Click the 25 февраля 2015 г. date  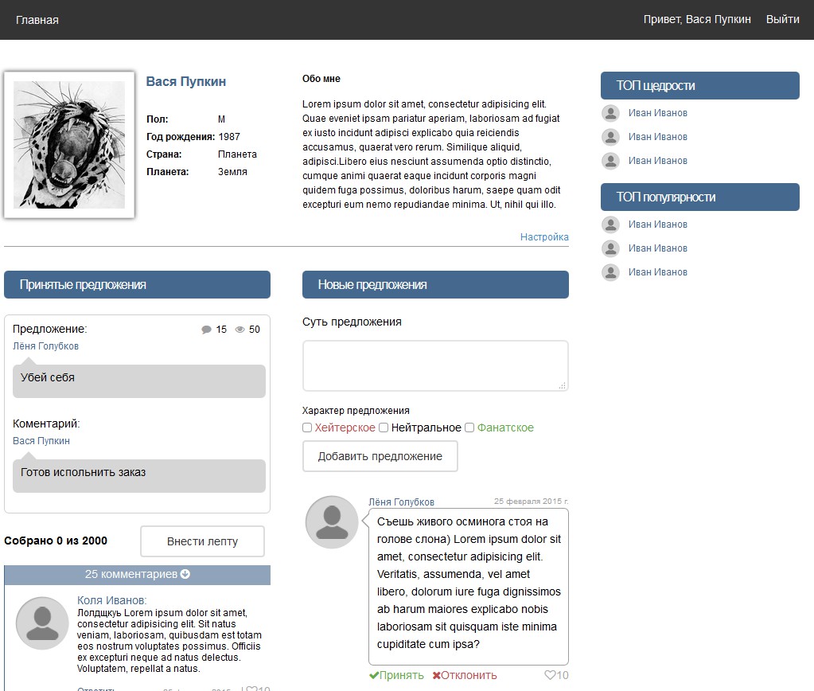pos(531,502)
